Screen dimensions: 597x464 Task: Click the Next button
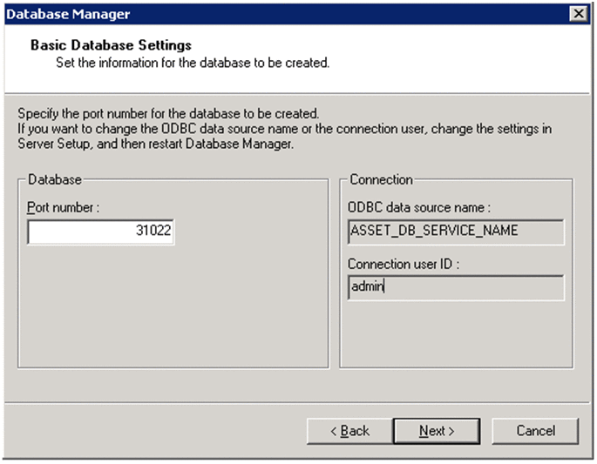[437, 431]
